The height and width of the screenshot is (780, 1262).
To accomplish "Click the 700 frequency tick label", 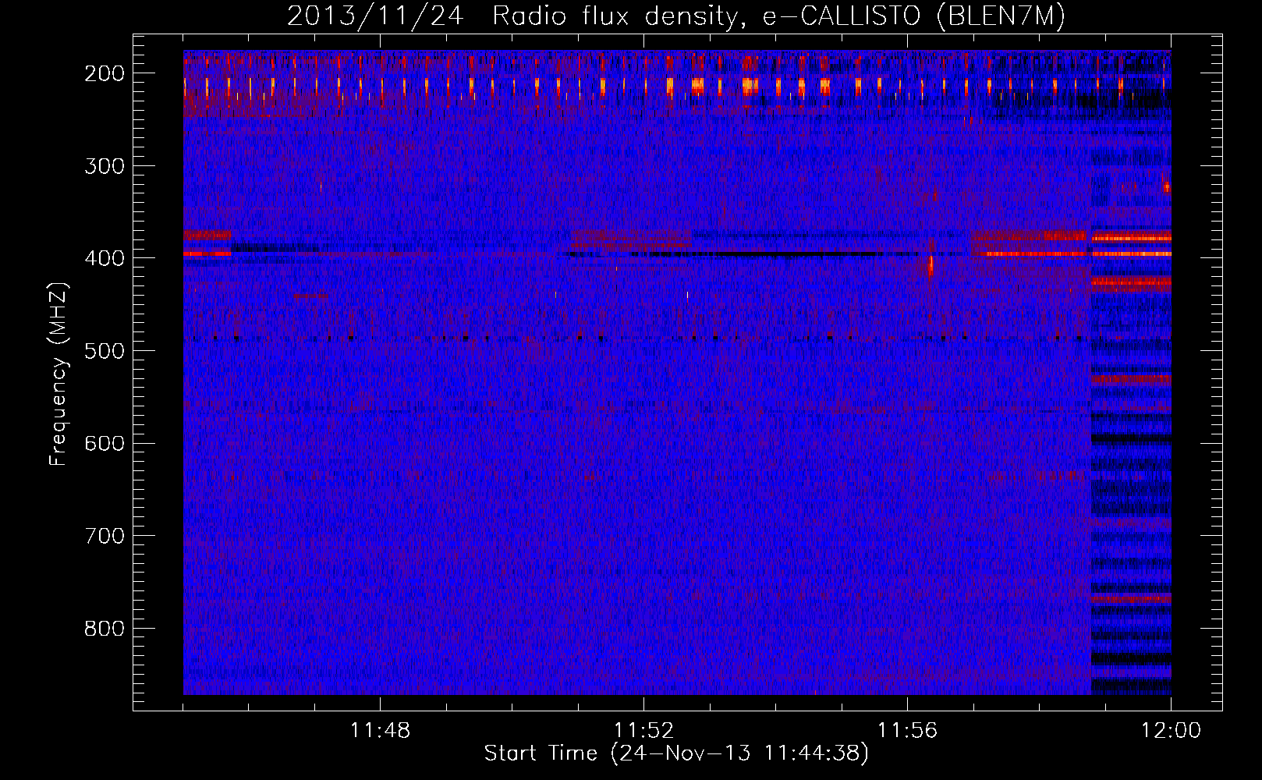I will pyautogui.click(x=105, y=536).
